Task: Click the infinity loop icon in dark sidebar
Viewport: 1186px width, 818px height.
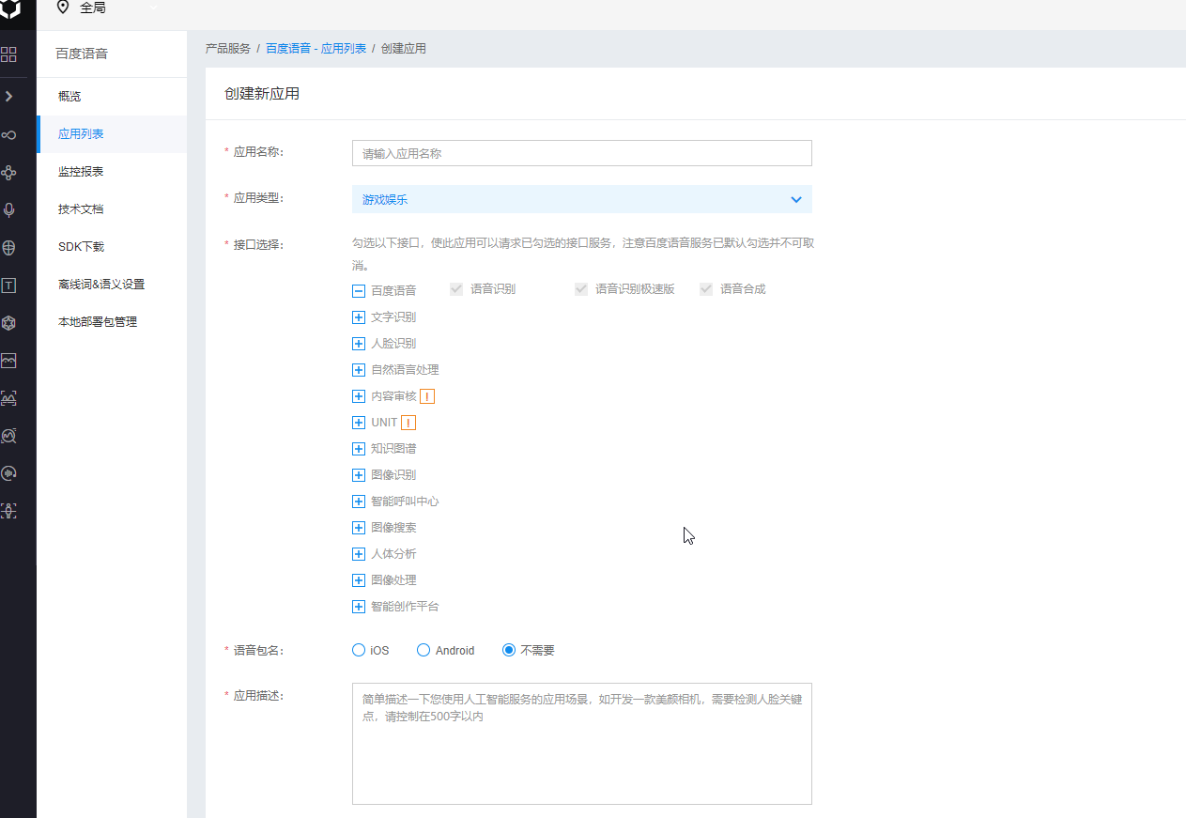Action: point(8,135)
